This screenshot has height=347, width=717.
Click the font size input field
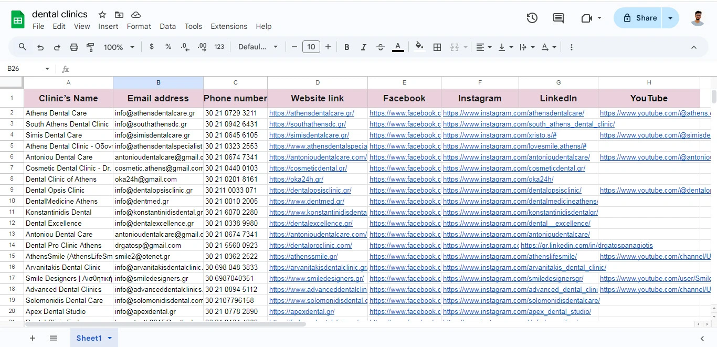pos(311,47)
